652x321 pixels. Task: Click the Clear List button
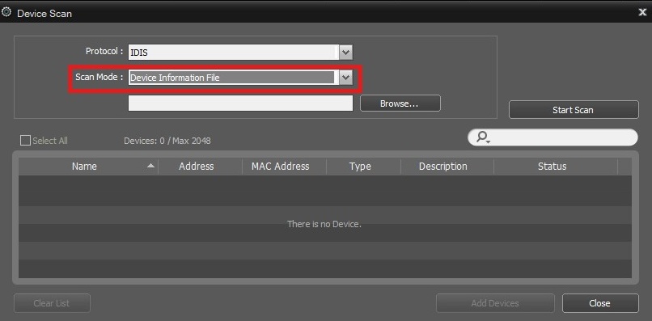(x=52, y=303)
